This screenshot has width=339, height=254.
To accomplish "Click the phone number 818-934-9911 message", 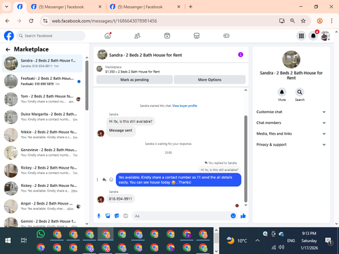I will (121, 199).
